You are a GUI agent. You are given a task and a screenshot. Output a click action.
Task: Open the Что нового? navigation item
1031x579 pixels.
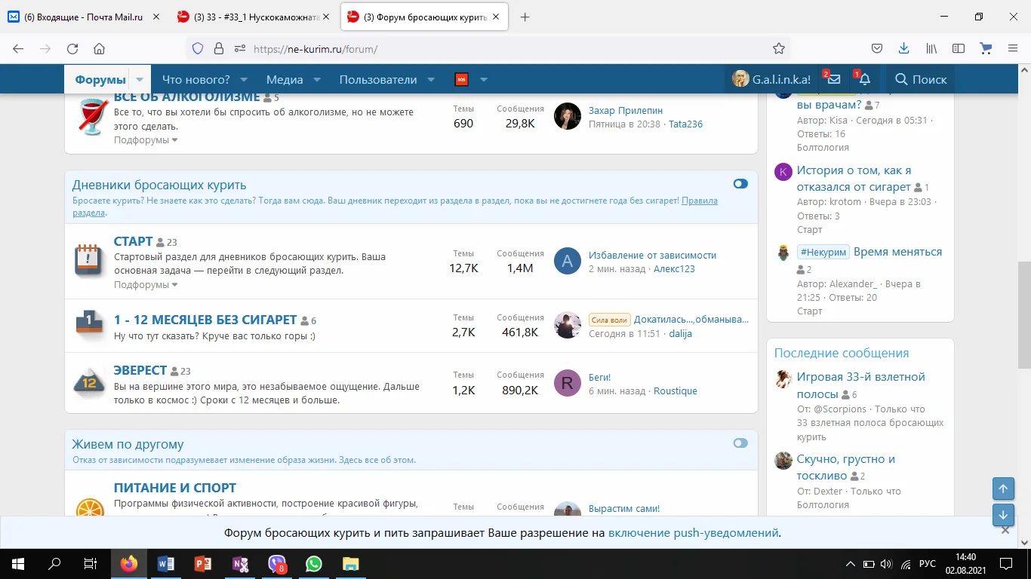[196, 79]
